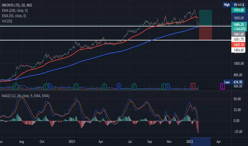
Task: Click the 1686.20 current price label
Action: tap(238, 24)
